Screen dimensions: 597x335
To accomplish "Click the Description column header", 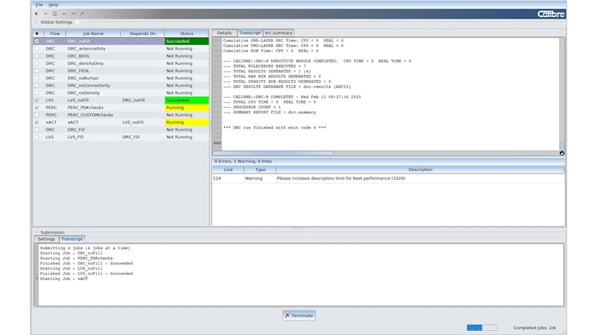I will pos(420,169).
